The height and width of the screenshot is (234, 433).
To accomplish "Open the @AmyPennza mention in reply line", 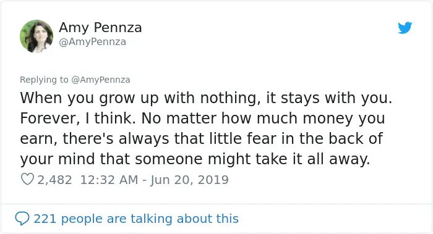I will coord(101,80).
